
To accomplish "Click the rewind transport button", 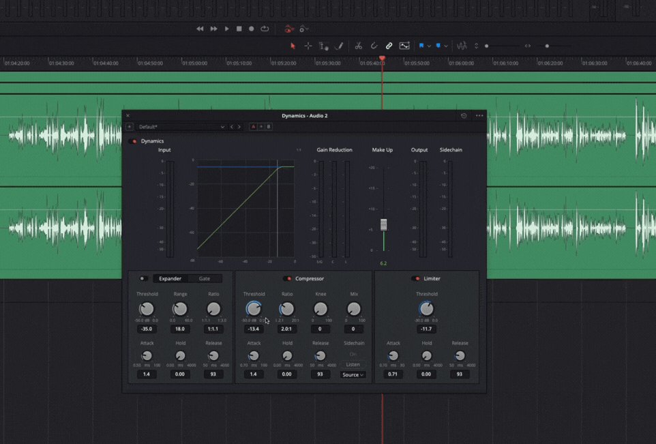I will (x=200, y=29).
